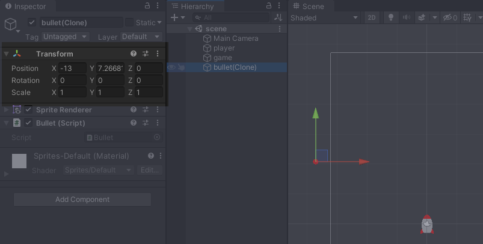Collapse the Bullet script component
Viewport: 483px width, 244px height.
click(6, 123)
